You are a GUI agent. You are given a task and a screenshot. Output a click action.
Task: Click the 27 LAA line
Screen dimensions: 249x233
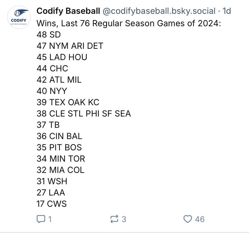coord(51,192)
